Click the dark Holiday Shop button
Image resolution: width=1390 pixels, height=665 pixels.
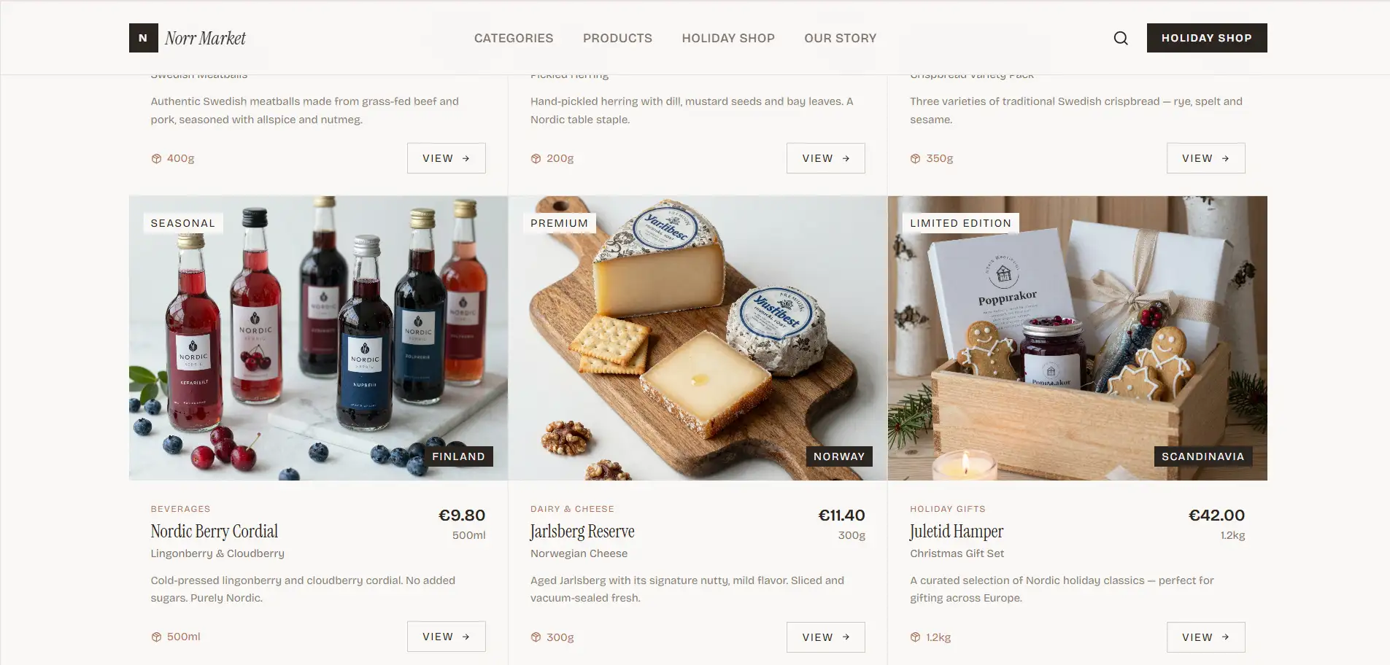click(1207, 38)
